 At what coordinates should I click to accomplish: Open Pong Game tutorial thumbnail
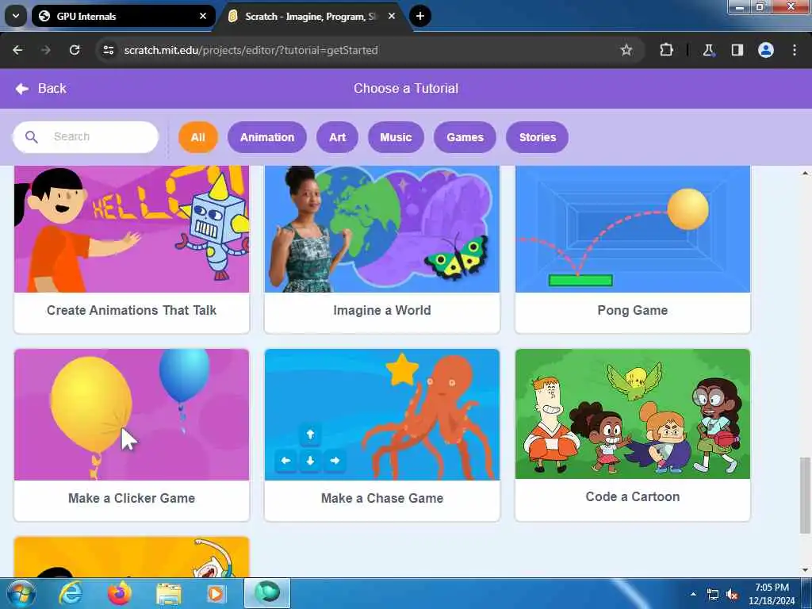633,229
